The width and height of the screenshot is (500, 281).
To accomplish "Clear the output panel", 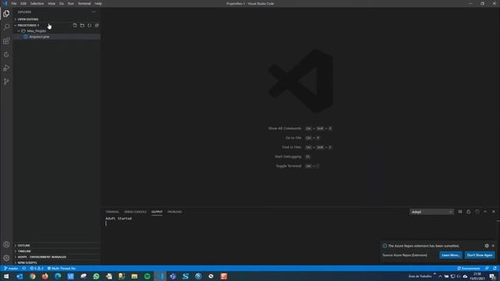I will (x=460, y=212).
